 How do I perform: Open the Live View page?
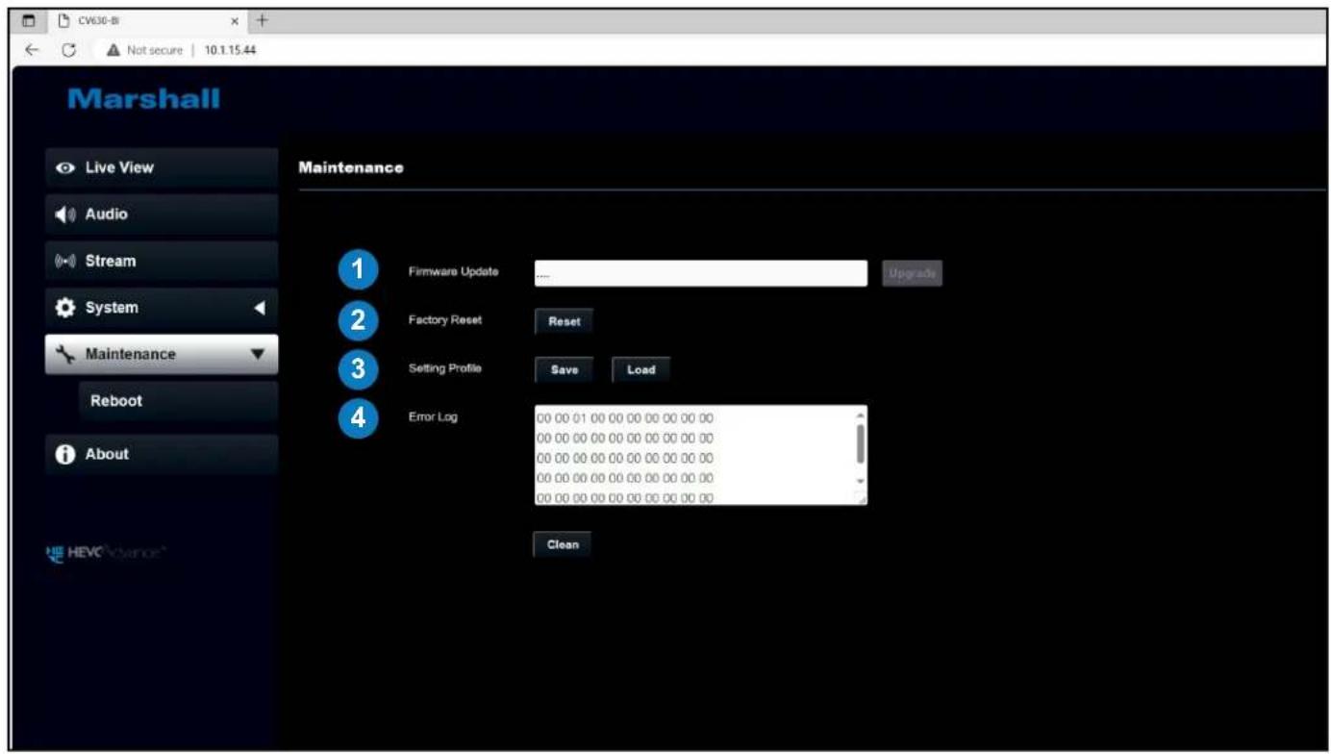coord(162,167)
